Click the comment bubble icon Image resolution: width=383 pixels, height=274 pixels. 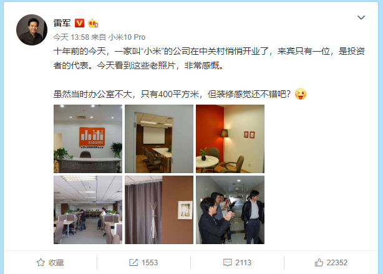[228, 263]
